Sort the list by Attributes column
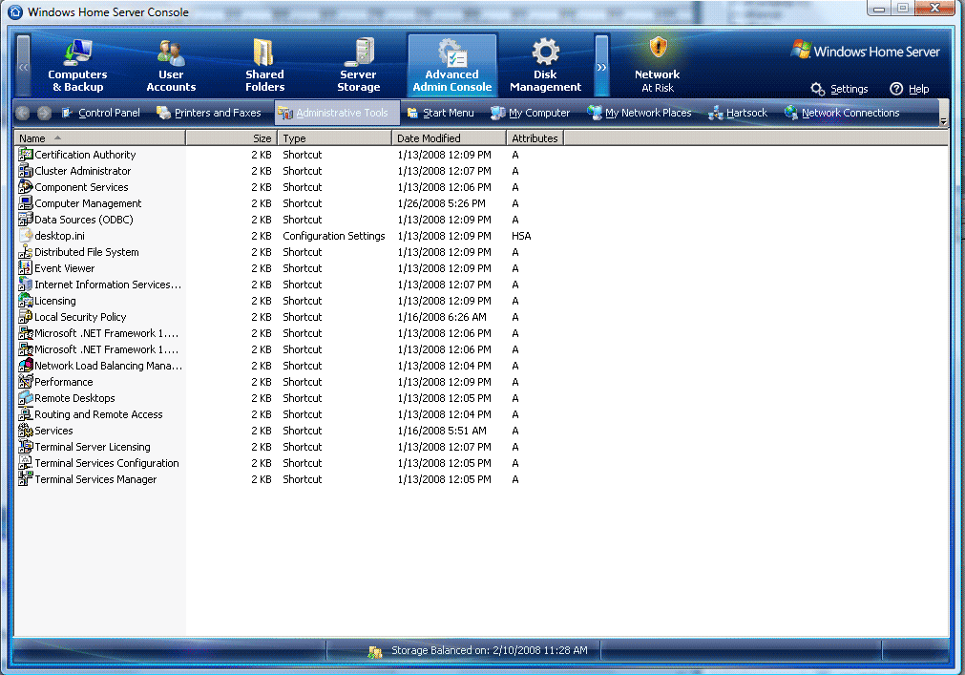Image resolution: width=965 pixels, height=675 pixels. point(535,138)
